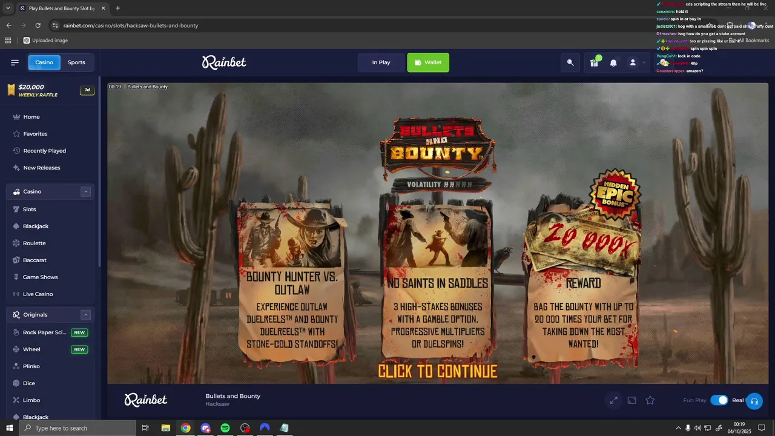Open the volume speaker tray icon
The image size is (775, 436).
(697, 428)
